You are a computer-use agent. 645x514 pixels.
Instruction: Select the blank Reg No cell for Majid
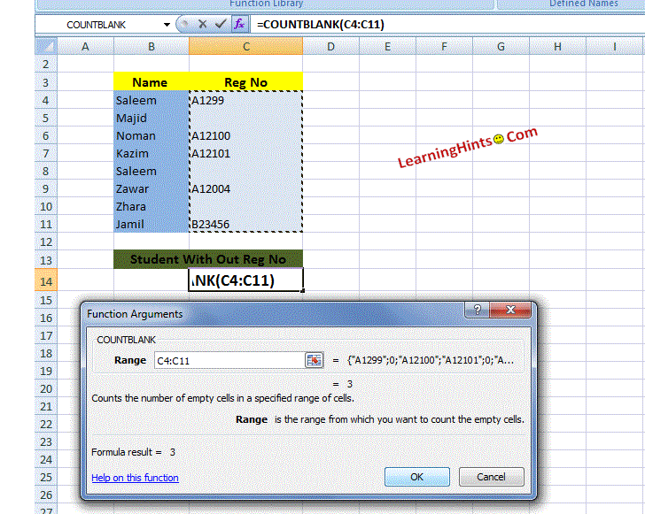246,118
